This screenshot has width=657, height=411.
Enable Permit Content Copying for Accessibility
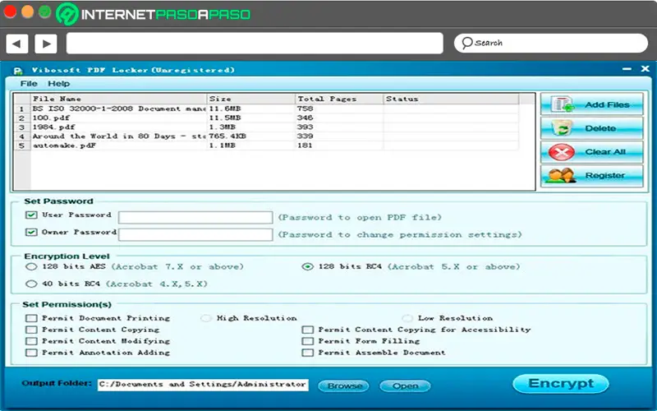pos(307,330)
